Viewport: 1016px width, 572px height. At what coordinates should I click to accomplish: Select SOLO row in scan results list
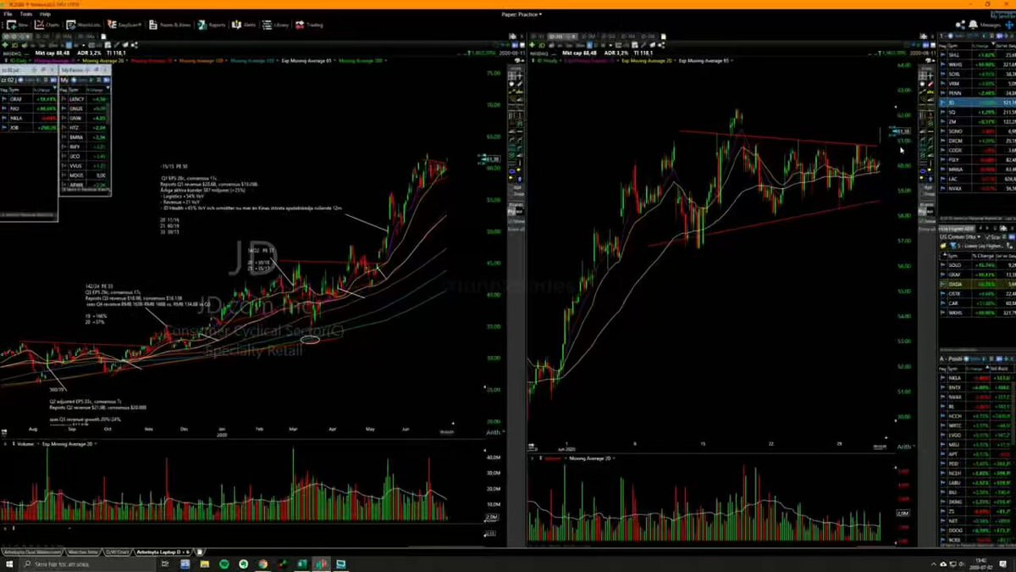coord(977,264)
